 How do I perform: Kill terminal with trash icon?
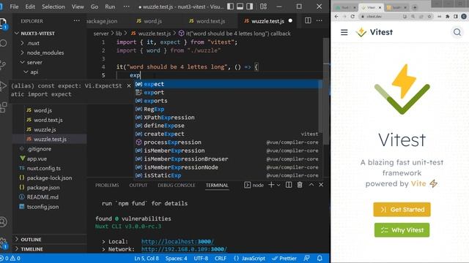[300, 185]
